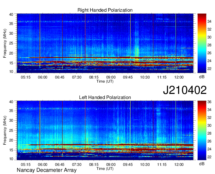This screenshot has height=174, width=215.
Task: Click the '05:15' tick on bottom time axis
Action: pos(26,165)
